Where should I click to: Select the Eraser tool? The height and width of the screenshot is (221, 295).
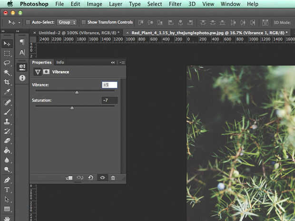7,141
